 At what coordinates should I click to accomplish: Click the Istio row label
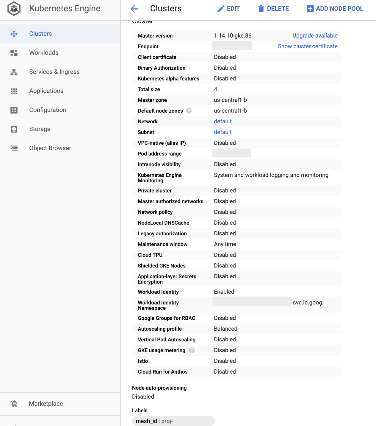point(143,361)
